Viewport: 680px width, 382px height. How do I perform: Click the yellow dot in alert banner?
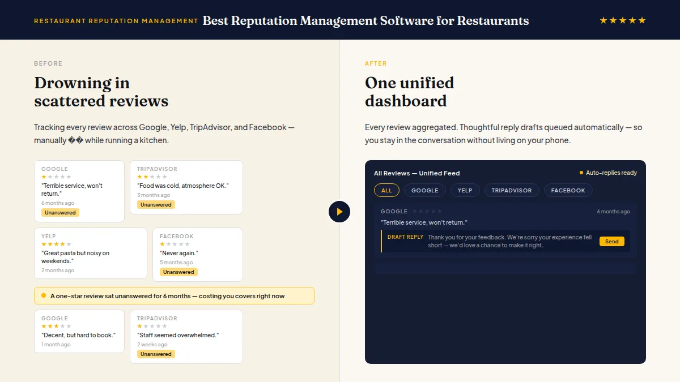44,295
